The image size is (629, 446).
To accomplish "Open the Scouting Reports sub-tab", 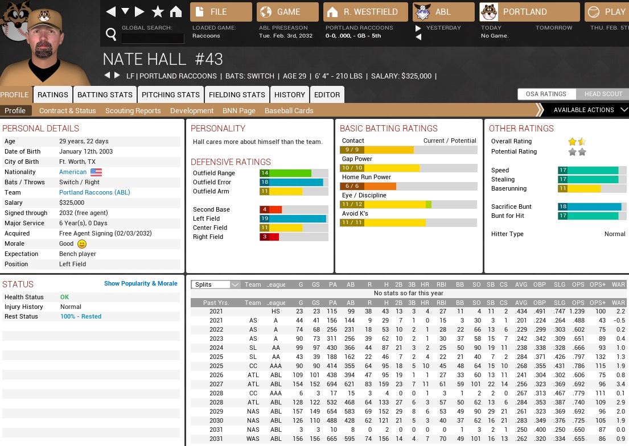I will 133,111.
